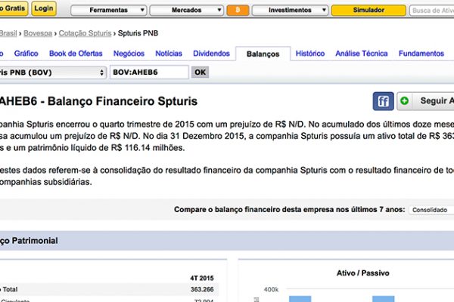Click the Login button

pos(44,9)
